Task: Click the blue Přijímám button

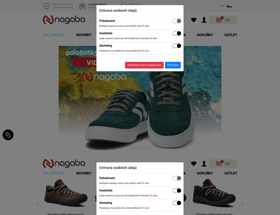Action: pyautogui.click(x=173, y=65)
